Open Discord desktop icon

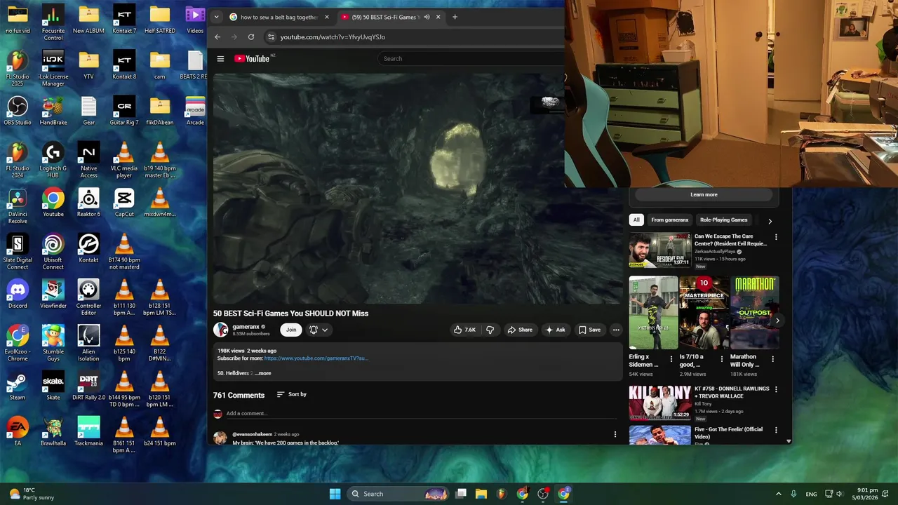pyautogui.click(x=18, y=294)
